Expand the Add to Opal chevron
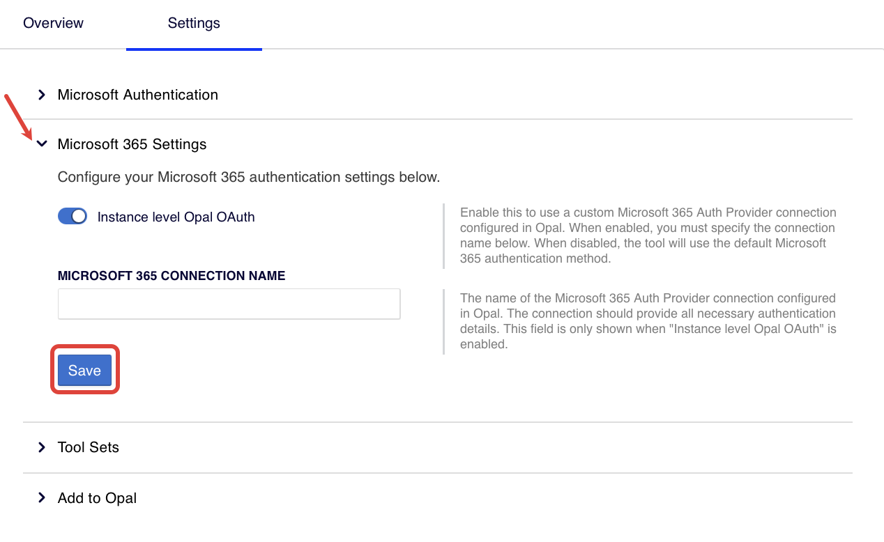The height and width of the screenshot is (542, 884). click(42, 498)
